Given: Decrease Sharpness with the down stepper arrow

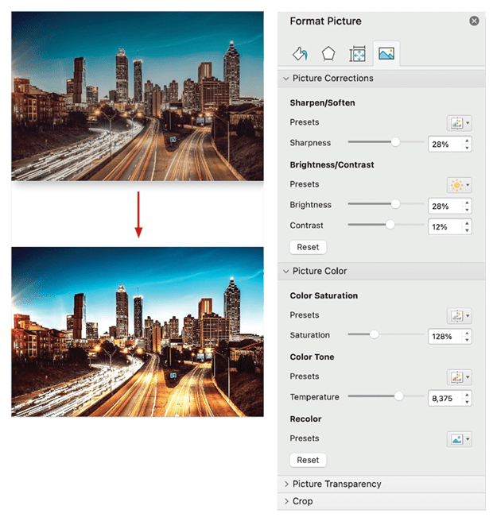Looking at the screenshot, I should pos(467,148).
